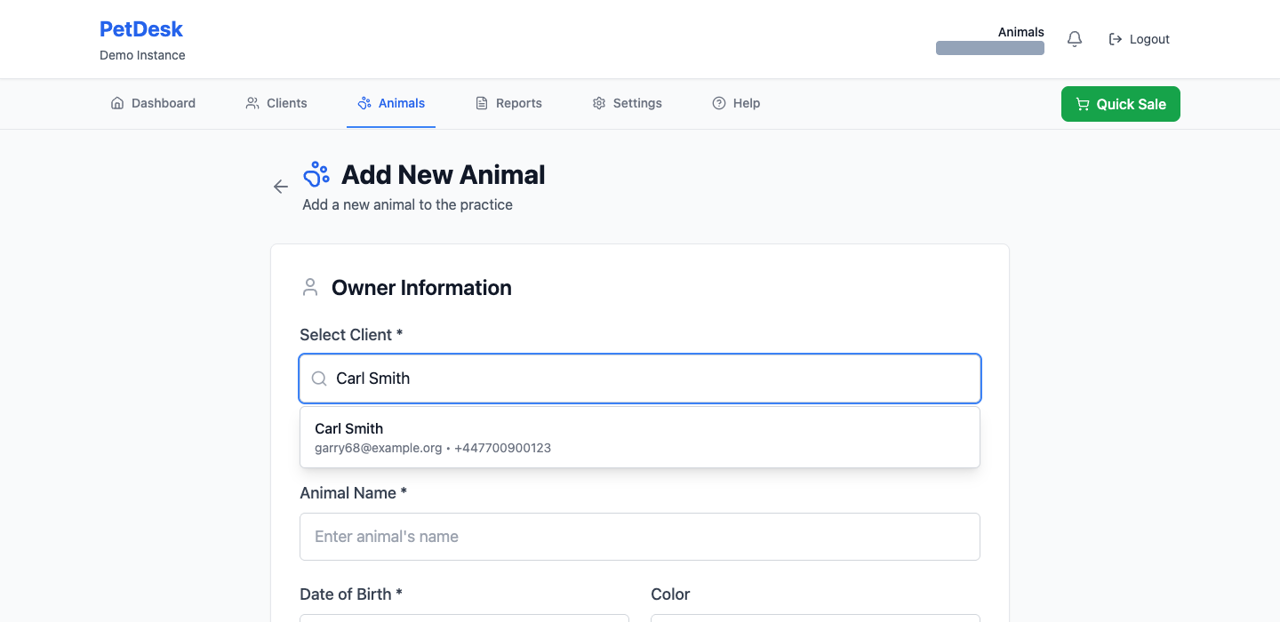Choose Carl Smith from the client suggestions
Screen dimensions: 1280x622
(x=640, y=437)
